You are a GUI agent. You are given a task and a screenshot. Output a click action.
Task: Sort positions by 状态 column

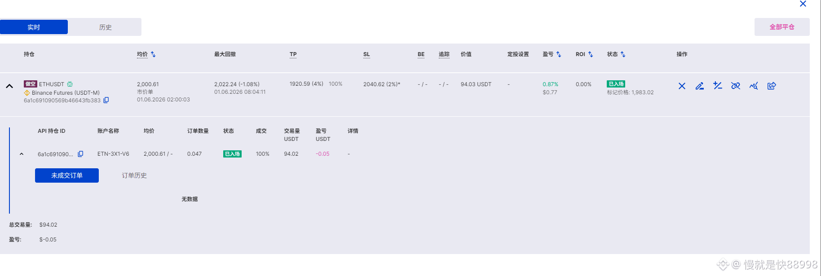point(623,54)
